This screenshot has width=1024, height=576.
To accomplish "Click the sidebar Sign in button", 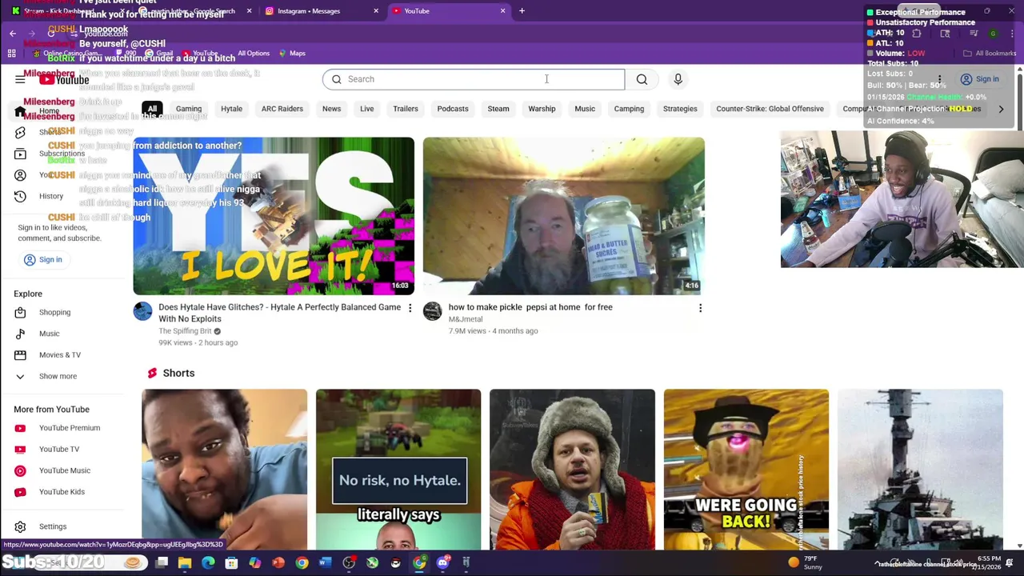I will 43,259.
